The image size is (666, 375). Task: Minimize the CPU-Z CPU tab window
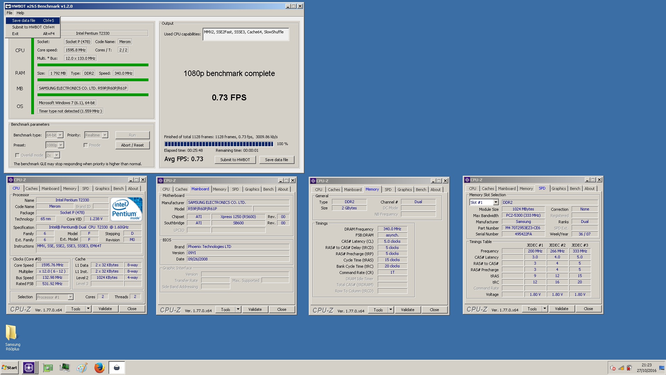[130, 180]
